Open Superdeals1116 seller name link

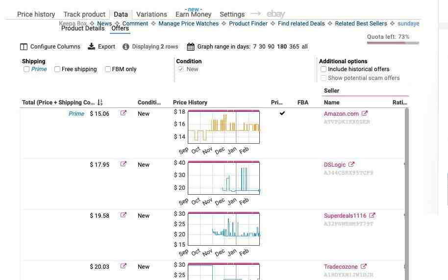(345, 216)
